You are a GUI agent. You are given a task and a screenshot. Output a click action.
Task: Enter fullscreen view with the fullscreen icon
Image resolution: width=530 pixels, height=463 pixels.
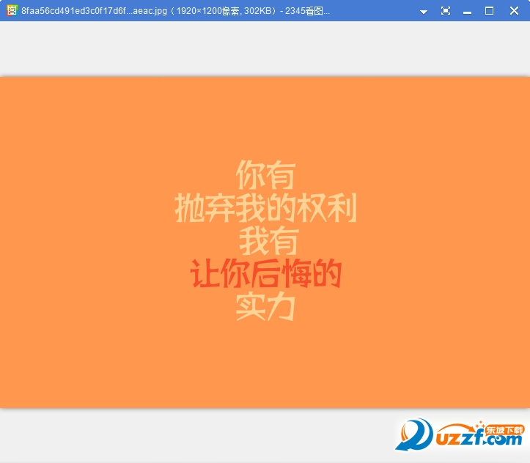(x=446, y=11)
